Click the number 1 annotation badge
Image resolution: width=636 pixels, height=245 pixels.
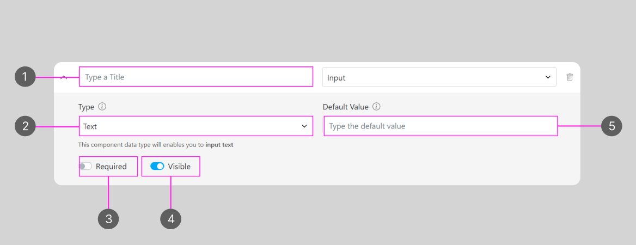[25, 77]
